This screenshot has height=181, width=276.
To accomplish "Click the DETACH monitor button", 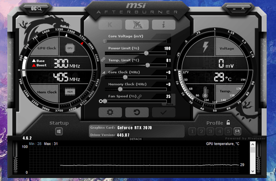I will pos(136,139).
